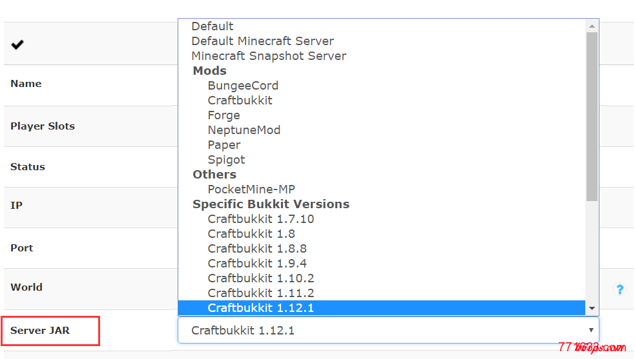Select Minecraft Snapshot Server option
This screenshot has width=635, height=359.
pyautogui.click(x=269, y=56)
